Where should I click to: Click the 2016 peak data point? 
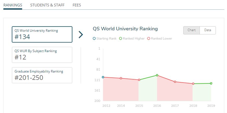(157, 75)
